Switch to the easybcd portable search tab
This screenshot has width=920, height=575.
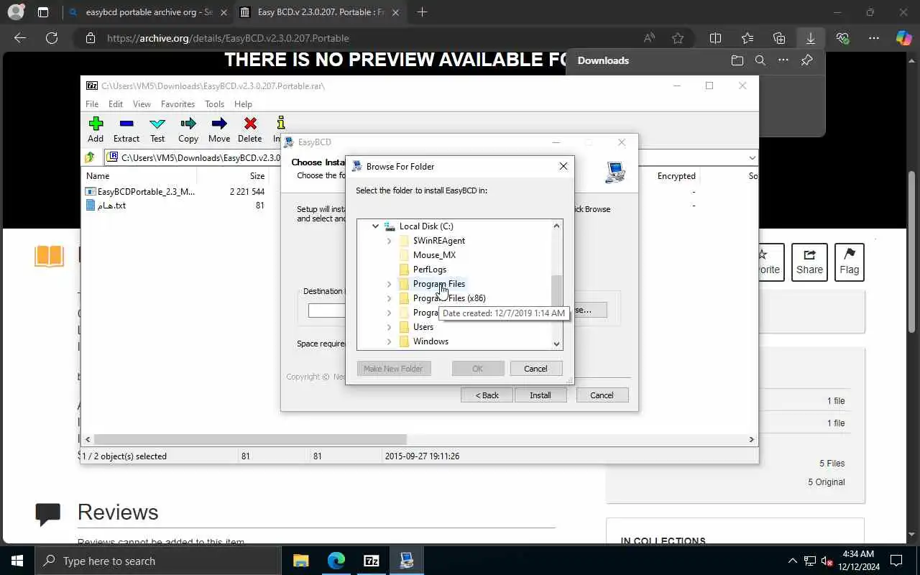click(x=147, y=12)
